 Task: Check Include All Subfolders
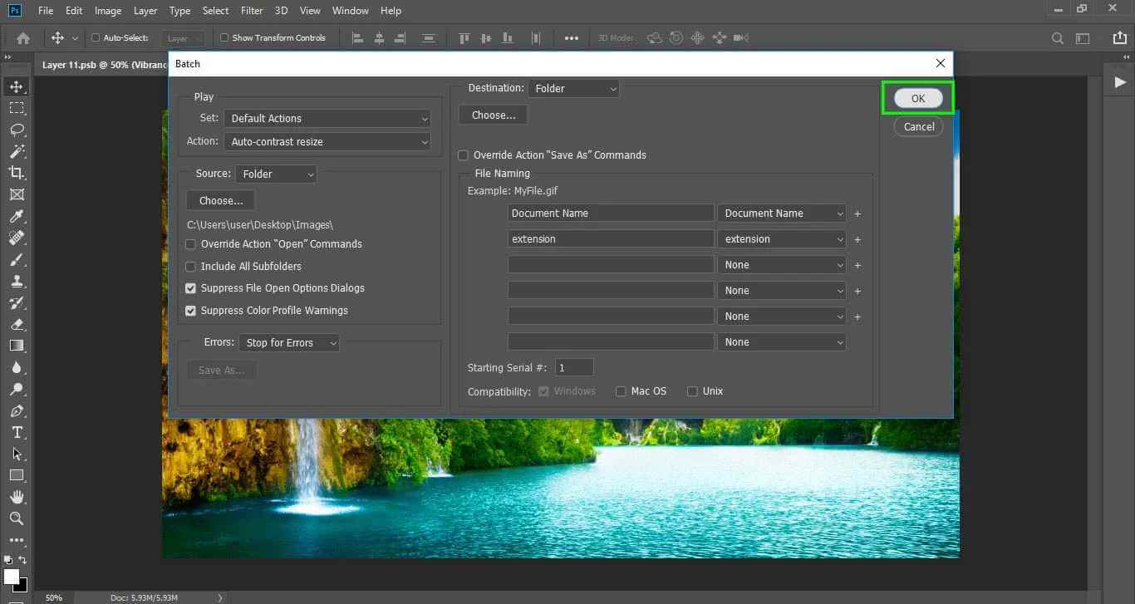point(190,266)
